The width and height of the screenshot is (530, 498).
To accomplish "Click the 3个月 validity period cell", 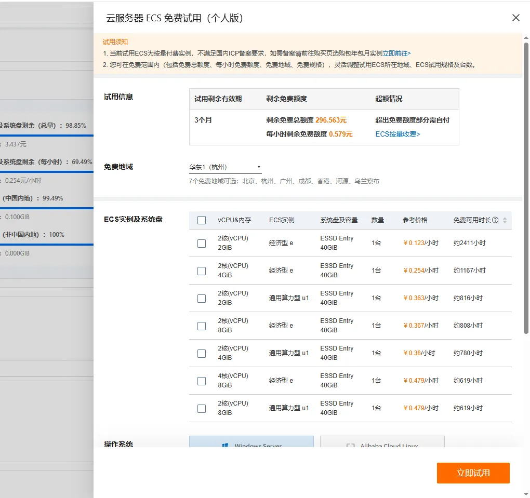I will click(x=203, y=120).
